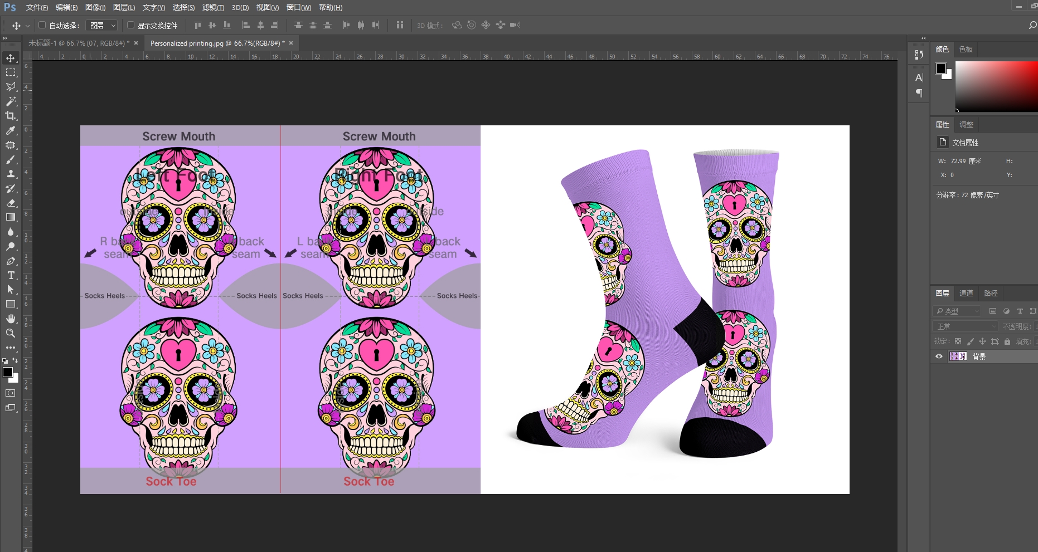Align top edges in options bar

click(x=197, y=25)
